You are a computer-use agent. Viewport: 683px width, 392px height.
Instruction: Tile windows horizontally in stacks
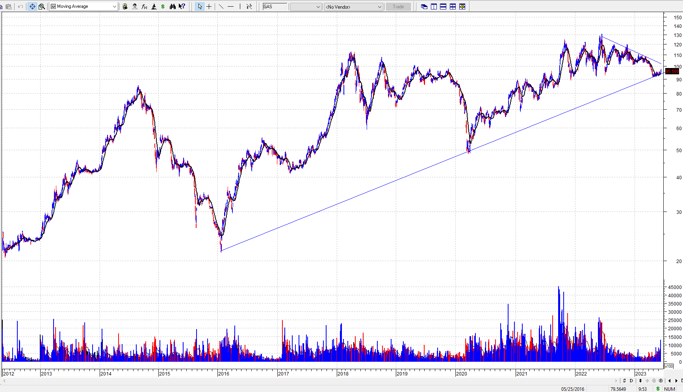pyautogui.click(x=443, y=7)
